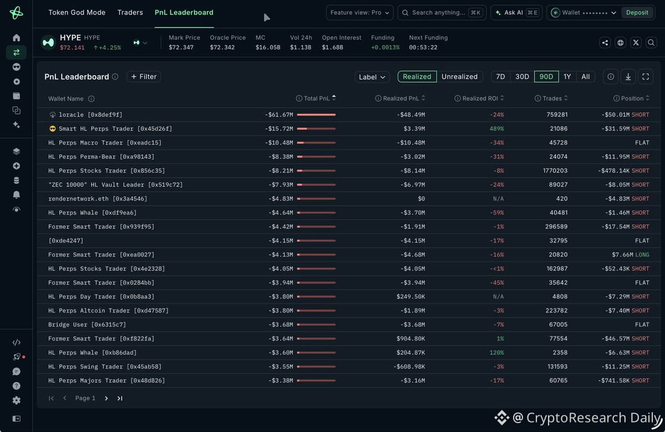
Task: Select the 7D time range
Action: (x=500, y=76)
